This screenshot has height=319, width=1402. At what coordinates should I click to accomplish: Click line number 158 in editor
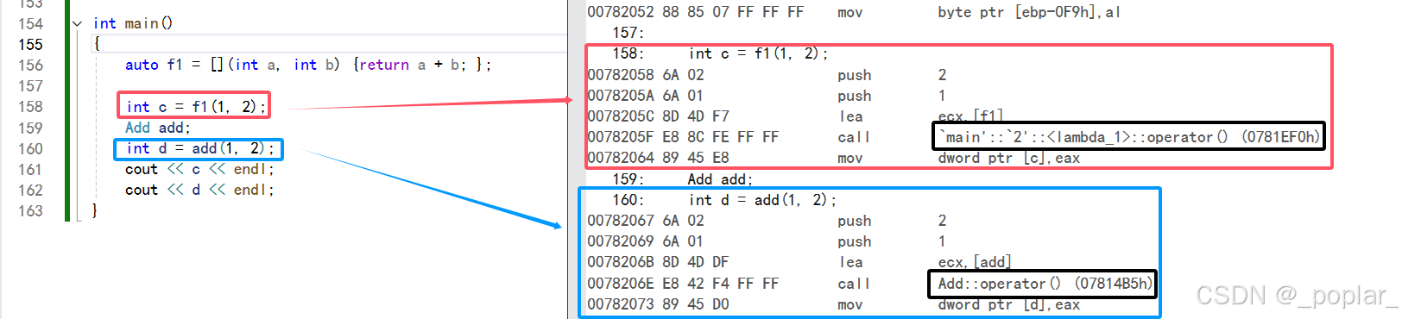pyautogui.click(x=30, y=107)
